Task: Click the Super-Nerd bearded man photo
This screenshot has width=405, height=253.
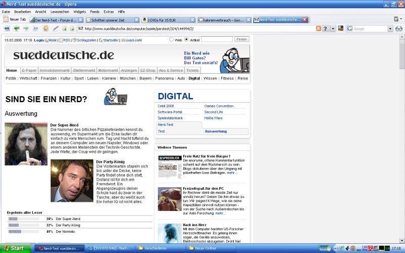Action: click(26, 144)
